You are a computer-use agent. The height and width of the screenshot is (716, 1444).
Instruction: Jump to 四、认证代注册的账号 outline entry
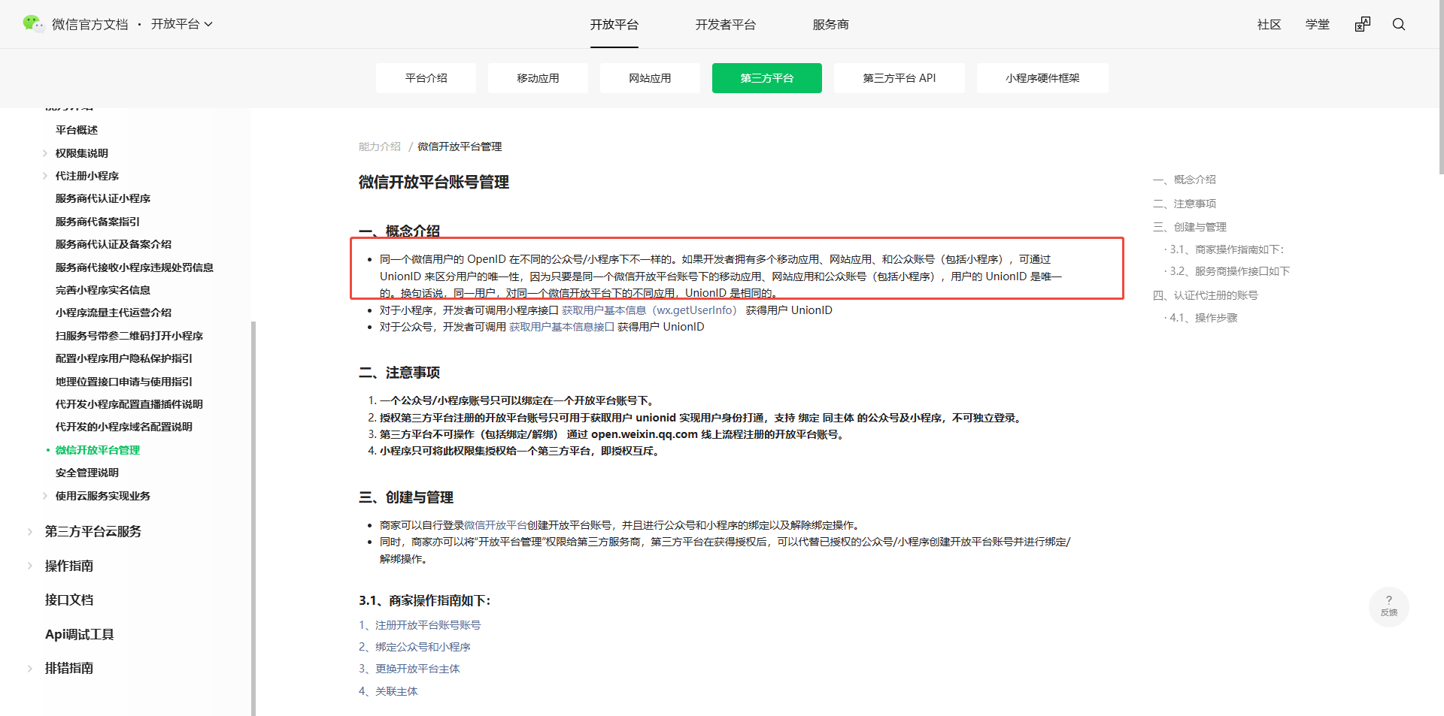point(1206,295)
